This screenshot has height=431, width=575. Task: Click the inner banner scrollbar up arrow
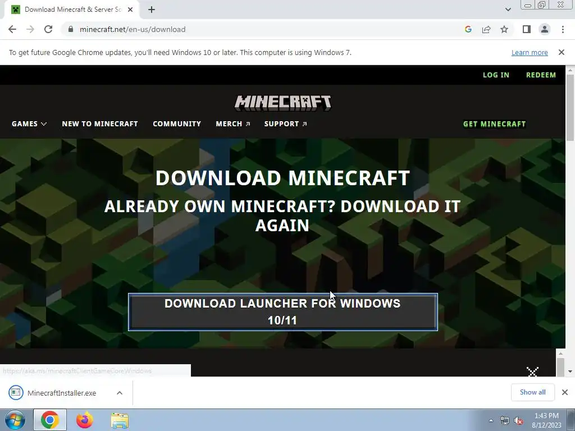point(560,354)
